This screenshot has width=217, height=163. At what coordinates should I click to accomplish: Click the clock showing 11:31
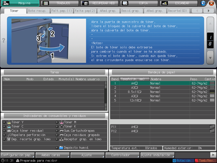(7, 160)
